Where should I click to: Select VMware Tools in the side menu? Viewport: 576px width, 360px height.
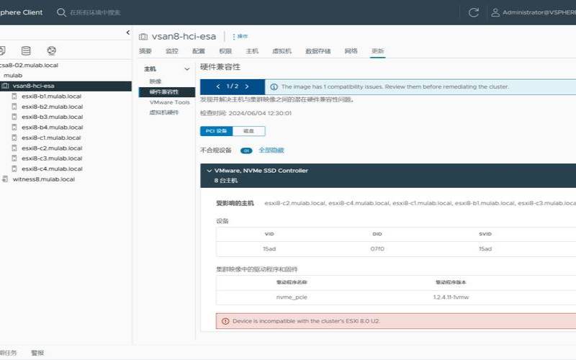[x=169, y=102]
